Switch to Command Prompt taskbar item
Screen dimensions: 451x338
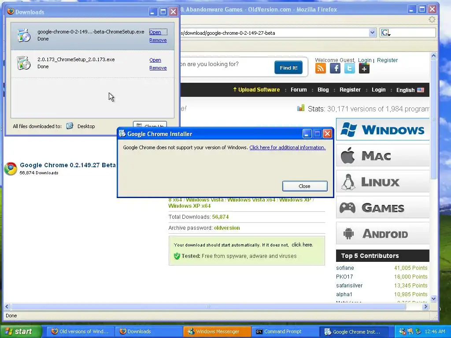285,331
